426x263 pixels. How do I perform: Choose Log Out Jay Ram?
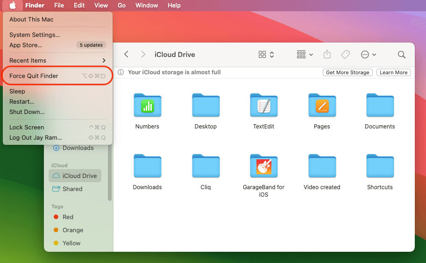[x=57, y=137]
